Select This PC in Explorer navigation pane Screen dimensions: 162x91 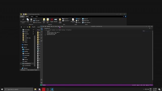(24, 47)
